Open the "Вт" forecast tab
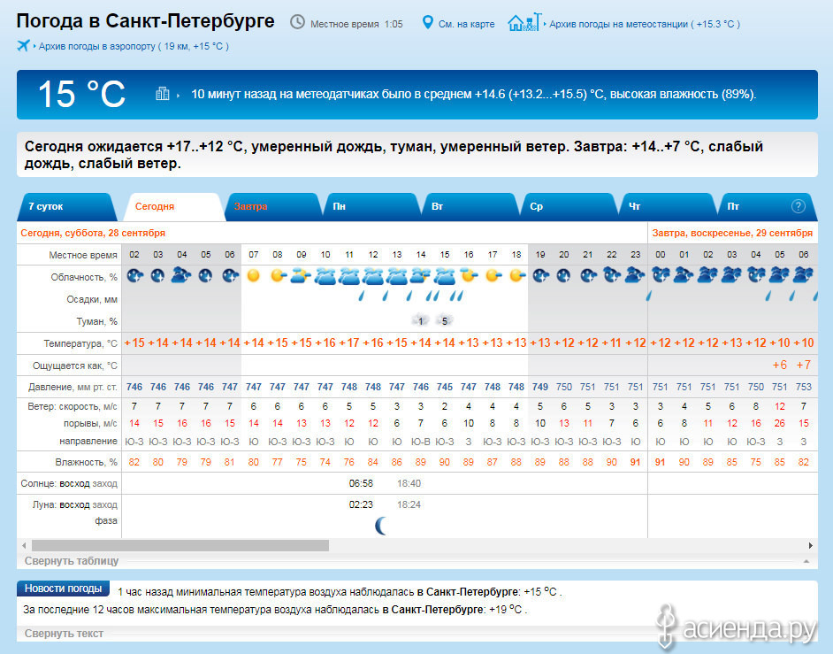Viewport: 833px width, 654px height. 470,206
